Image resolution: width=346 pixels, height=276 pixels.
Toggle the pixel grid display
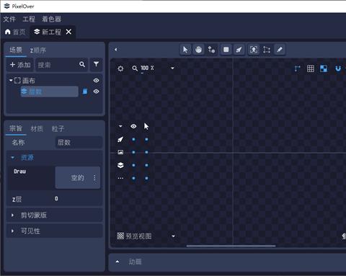pos(311,68)
